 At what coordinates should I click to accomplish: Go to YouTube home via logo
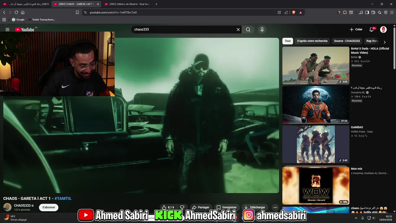click(x=24, y=29)
